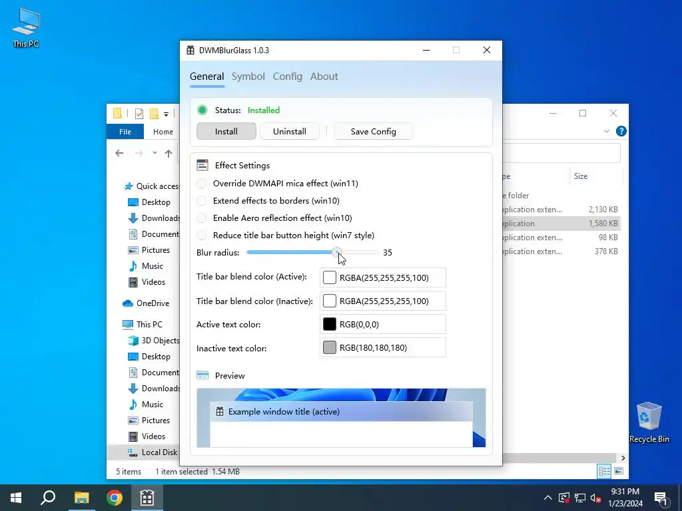Open taskbar Search
Viewport: 682px width, 511px height.
coord(48,498)
